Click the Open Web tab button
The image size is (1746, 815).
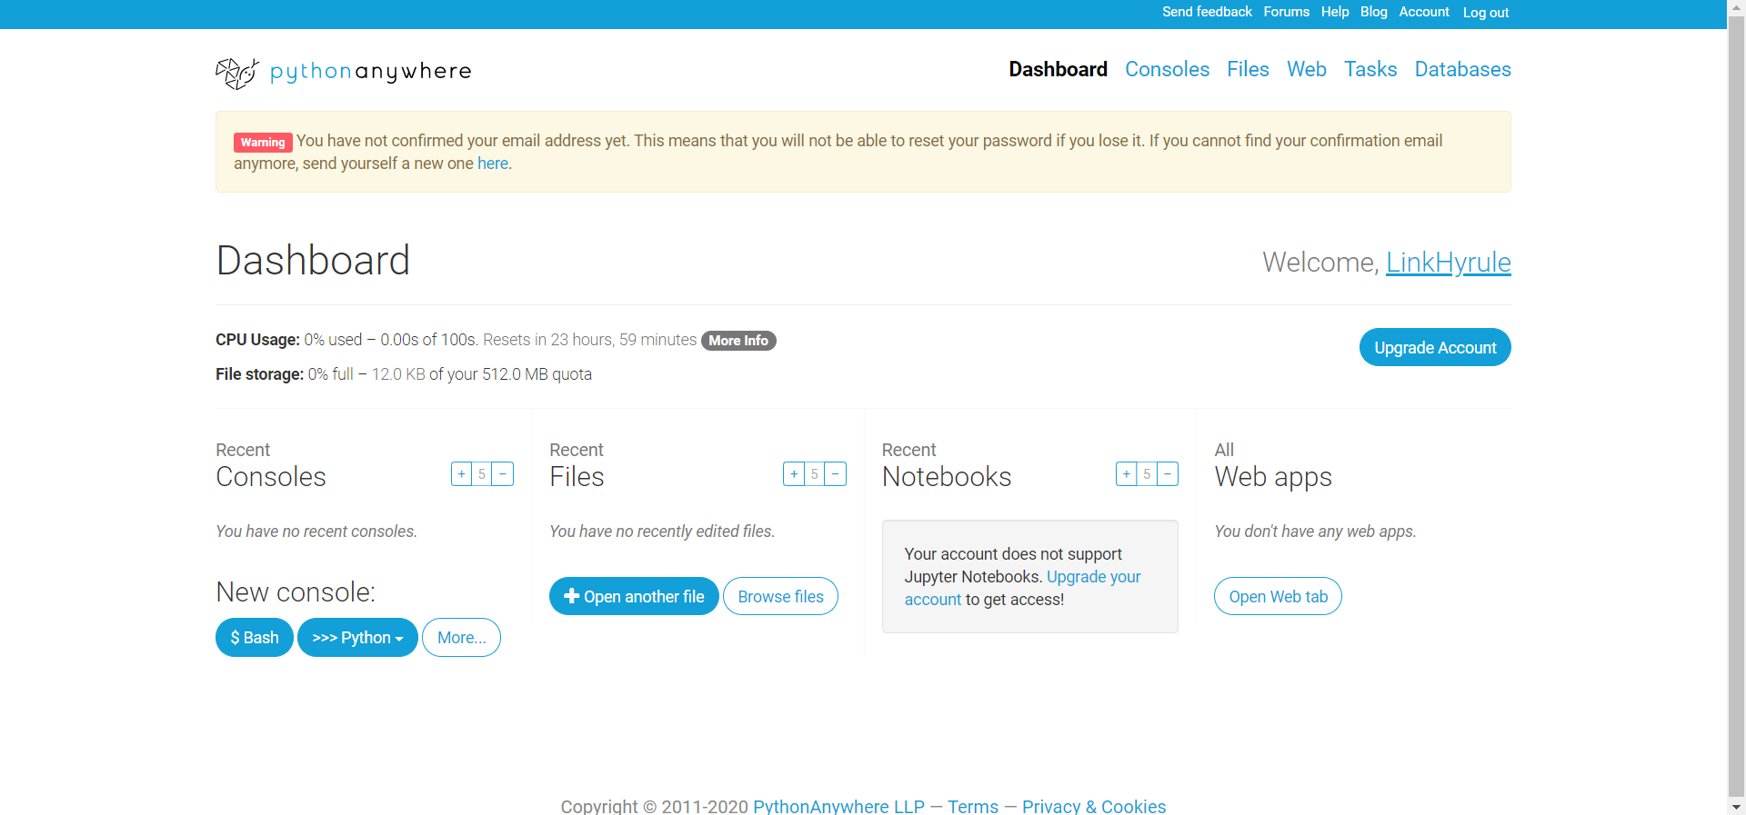1278,596
